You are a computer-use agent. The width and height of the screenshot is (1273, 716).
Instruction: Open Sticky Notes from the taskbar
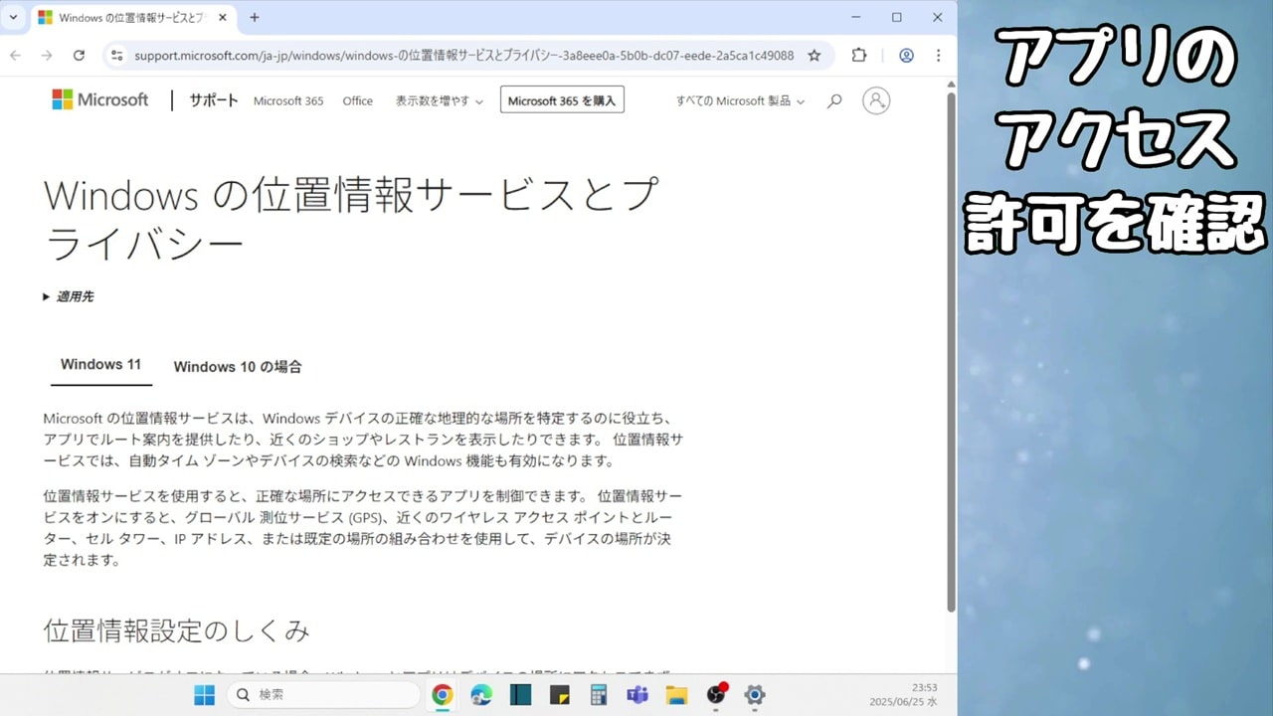point(559,695)
